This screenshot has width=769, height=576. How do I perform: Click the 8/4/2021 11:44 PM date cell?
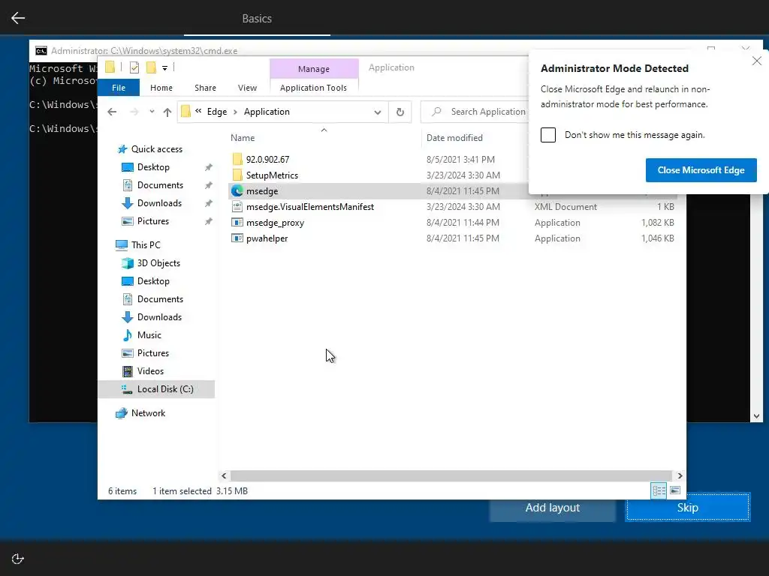(x=463, y=222)
